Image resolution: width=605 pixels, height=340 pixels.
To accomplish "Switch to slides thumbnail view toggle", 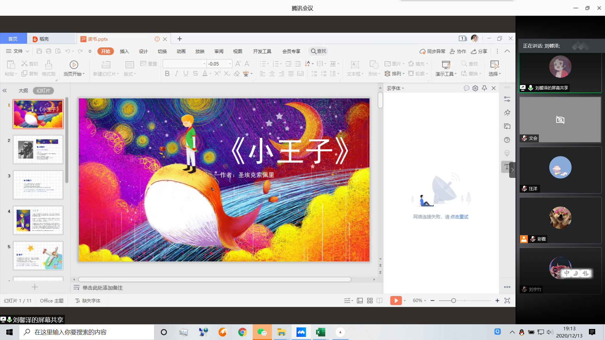I will [43, 91].
